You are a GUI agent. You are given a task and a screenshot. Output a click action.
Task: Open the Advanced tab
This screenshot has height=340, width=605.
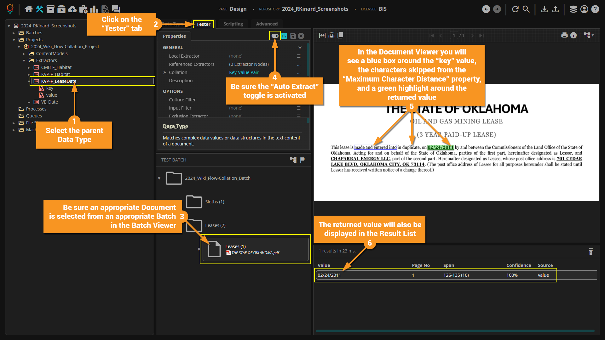pos(267,24)
